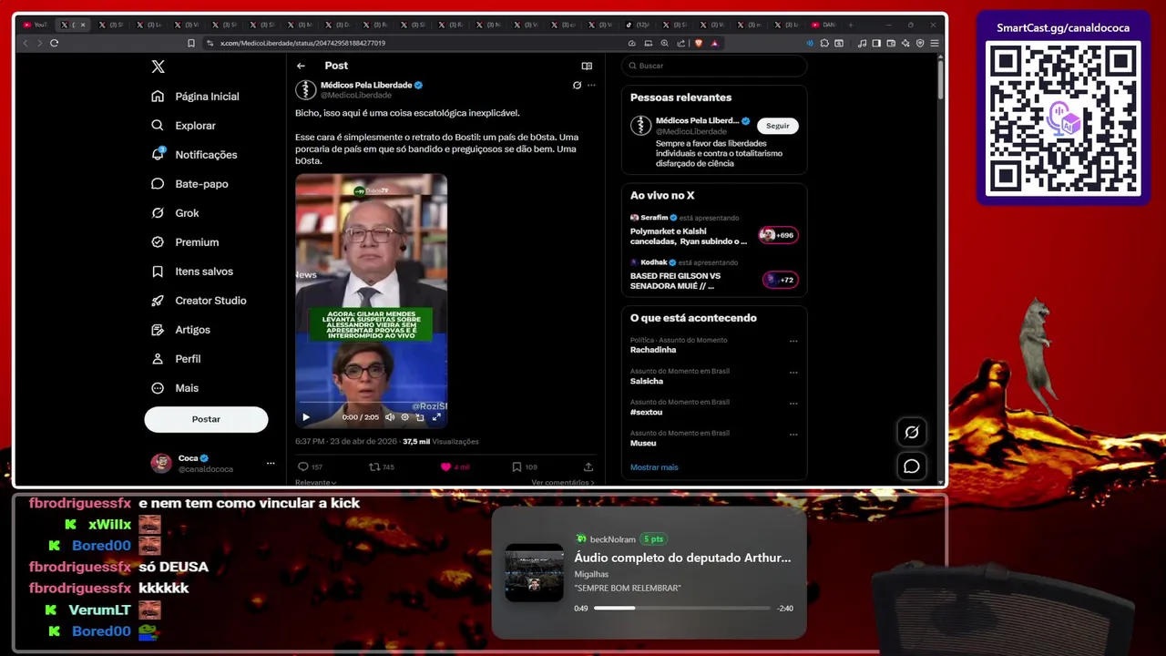Click Seguir for Médicos Pela Liberdade
The image size is (1166, 656).
tap(778, 126)
